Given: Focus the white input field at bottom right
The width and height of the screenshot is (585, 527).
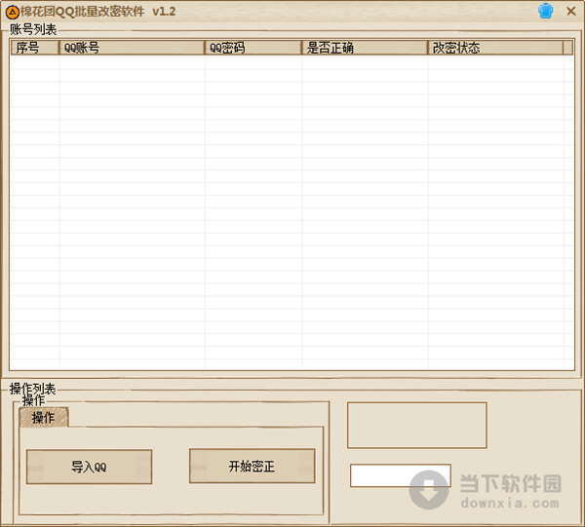Looking at the screenshot, I should coord(401,475).
